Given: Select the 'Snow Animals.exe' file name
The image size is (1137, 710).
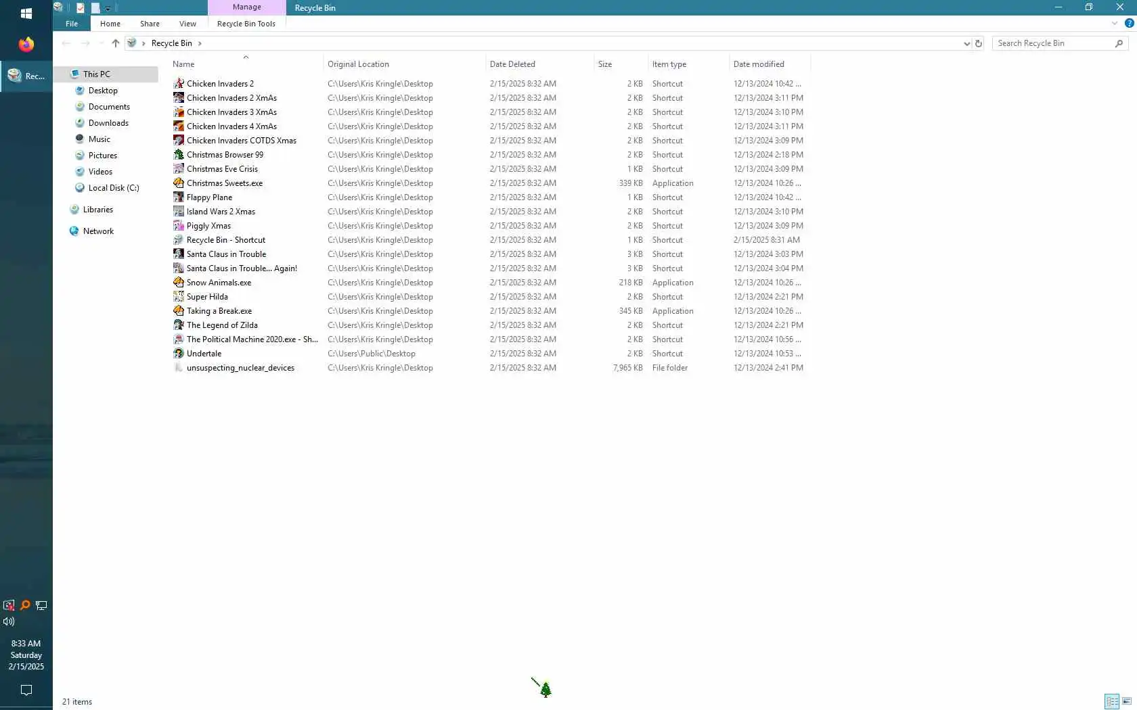Looking at the screenshot, I should (x=219, y=283).
